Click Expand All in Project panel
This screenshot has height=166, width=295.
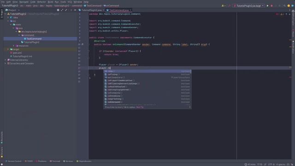coord(62,10)
